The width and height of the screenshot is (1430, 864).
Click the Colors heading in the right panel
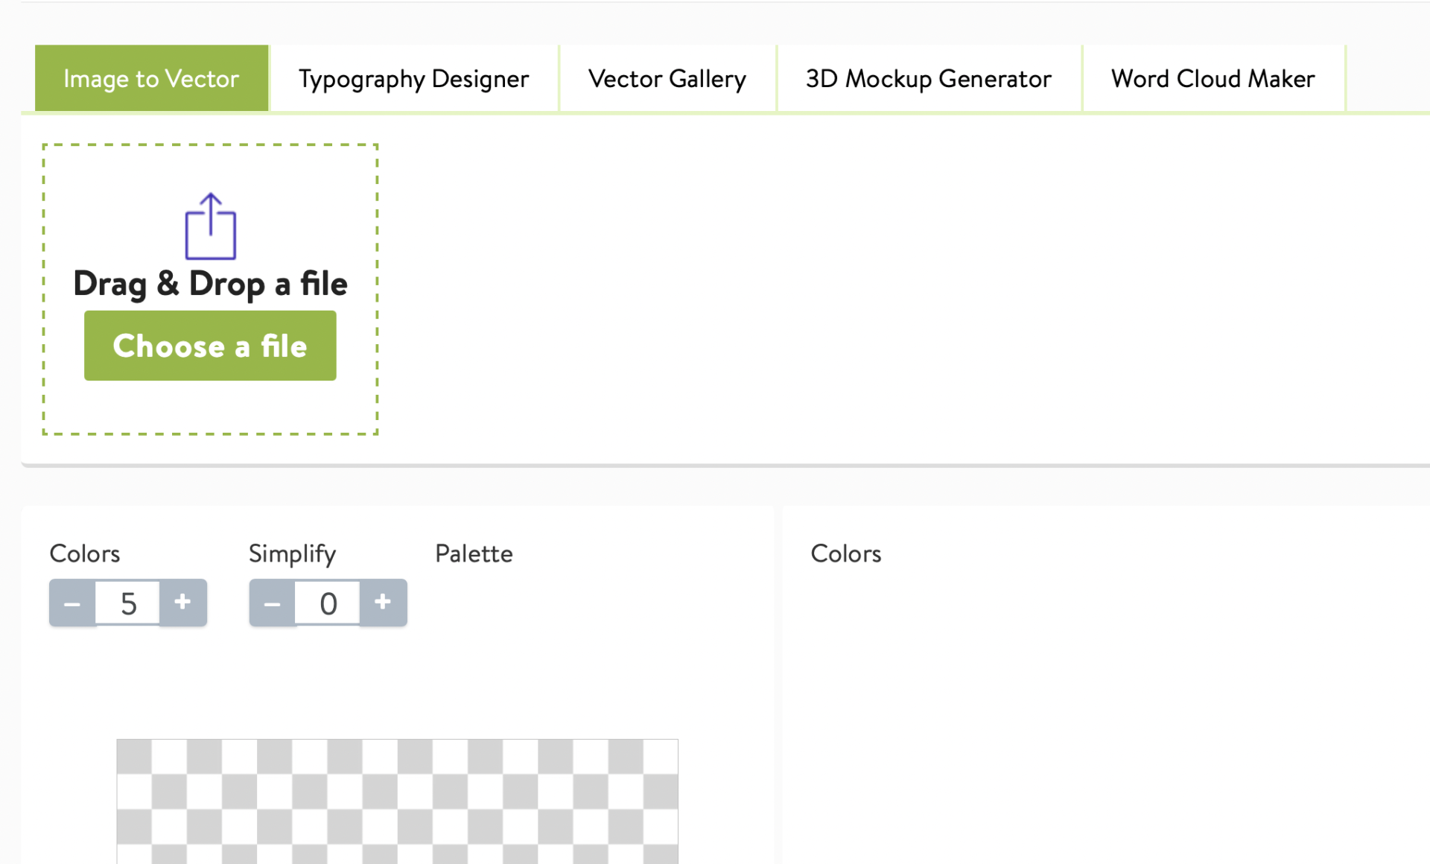point(845,553)
